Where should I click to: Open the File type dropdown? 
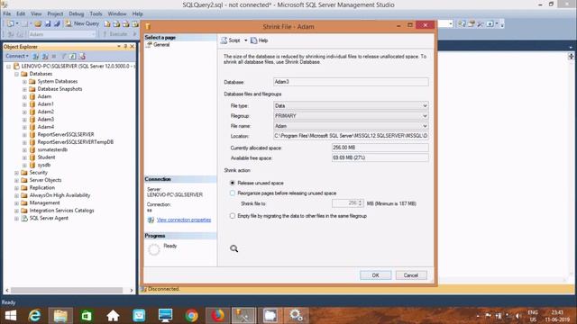[425, 106]
